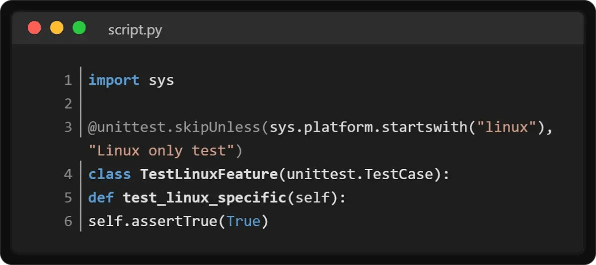596x265 pixels.
Task: Click the test_linux_specific function name
Action: pyautogui.click(x=205, y=198)
